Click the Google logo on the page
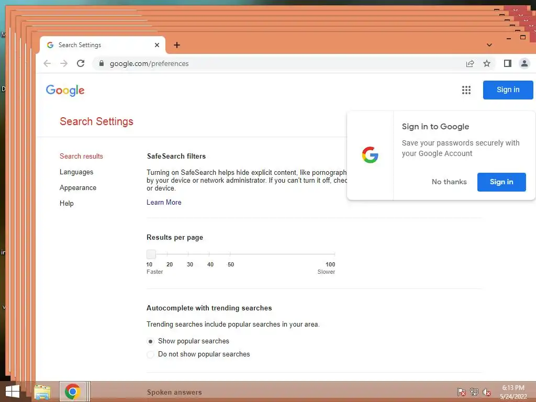The height and width of the screenshot is (402, 536). 65,91
